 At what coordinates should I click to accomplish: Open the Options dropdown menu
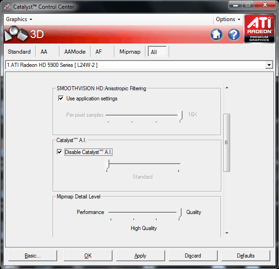(228, 19)
